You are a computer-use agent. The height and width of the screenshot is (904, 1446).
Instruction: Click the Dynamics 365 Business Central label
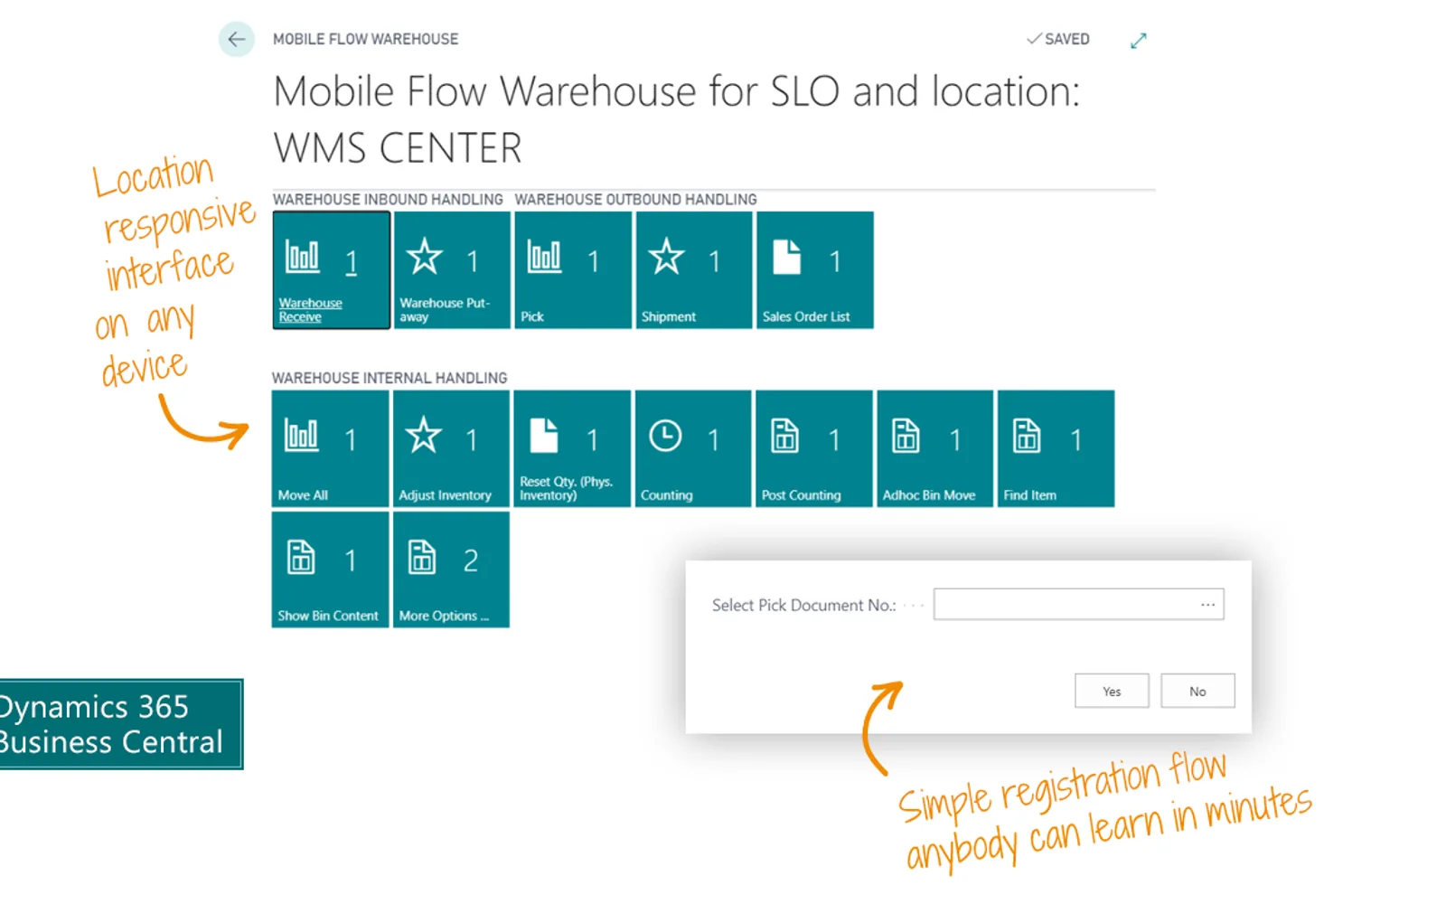(121, 724)
